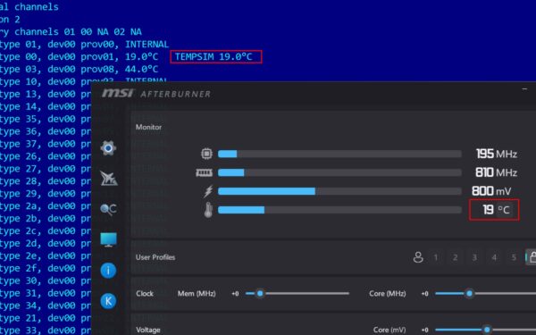Toggle the profile lock icon
The height and width of the screenshot is (335, 536).
point(532,257)
